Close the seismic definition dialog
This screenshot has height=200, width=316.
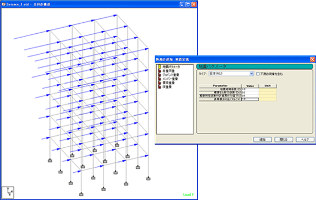tap(312, 59)
